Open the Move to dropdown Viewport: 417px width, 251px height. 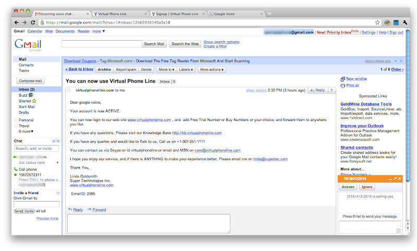pos(166,69)
